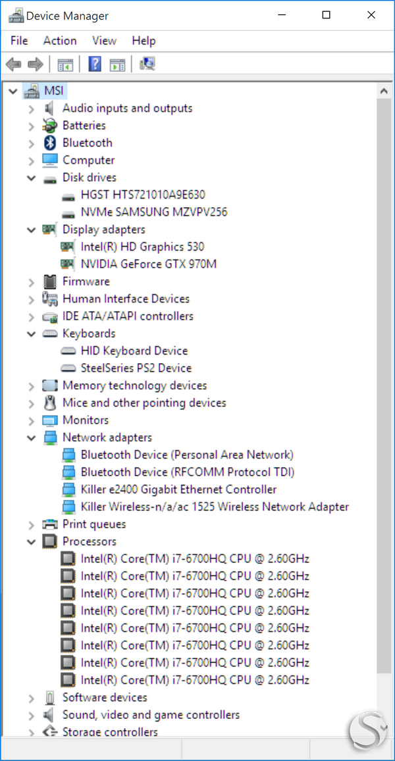Click the Forward arrow toolbar icon
Screen dimensions: 395x761
36,64
